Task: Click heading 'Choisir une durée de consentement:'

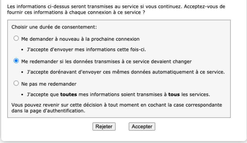Action: point(54,27)
